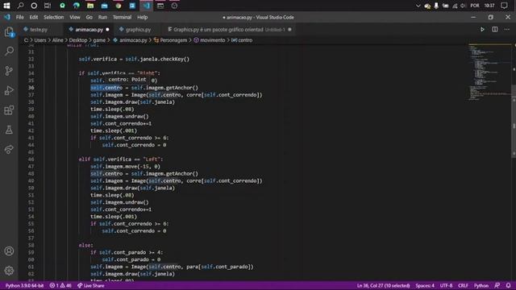Screen dimensions: 516x290
Task: Open the Aline breadcrumb dropdown
Action: point(57,40)
